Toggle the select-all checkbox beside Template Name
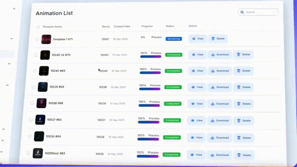This screenshot has width=297, height=167. [38, 26]
